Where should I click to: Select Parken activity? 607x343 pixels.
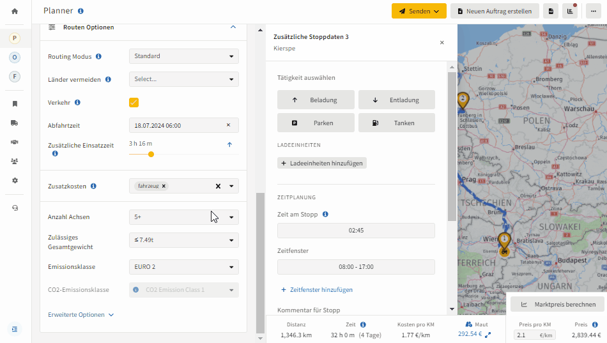pos(316,123)
